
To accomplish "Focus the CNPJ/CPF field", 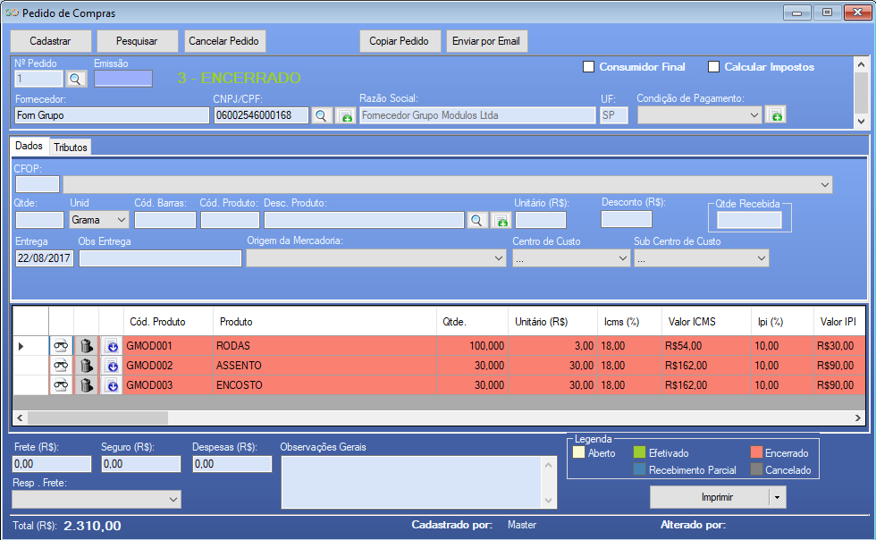I will click(x=261, y=115).
